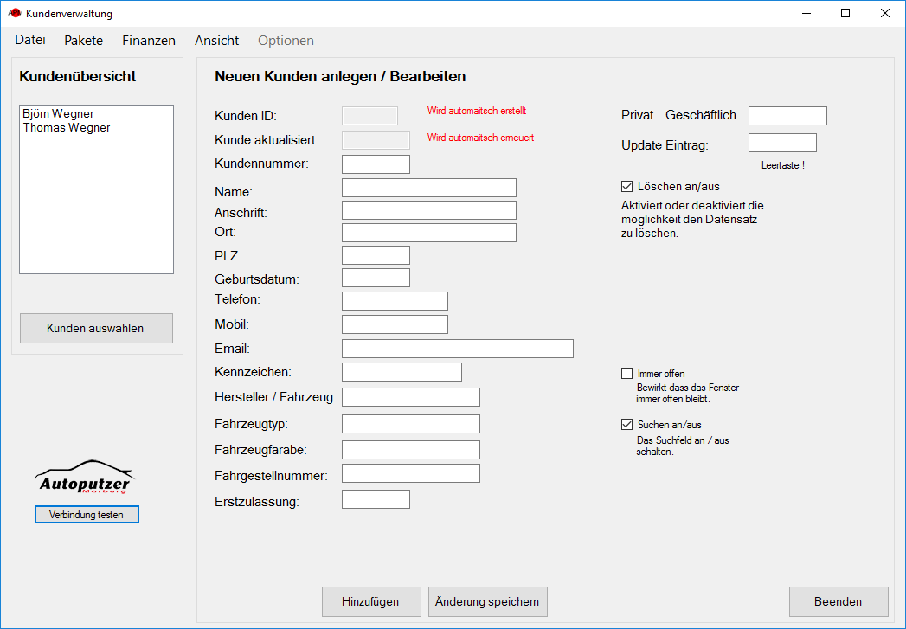Open the Datei menu
906x629 pixels.
[30, 41]
